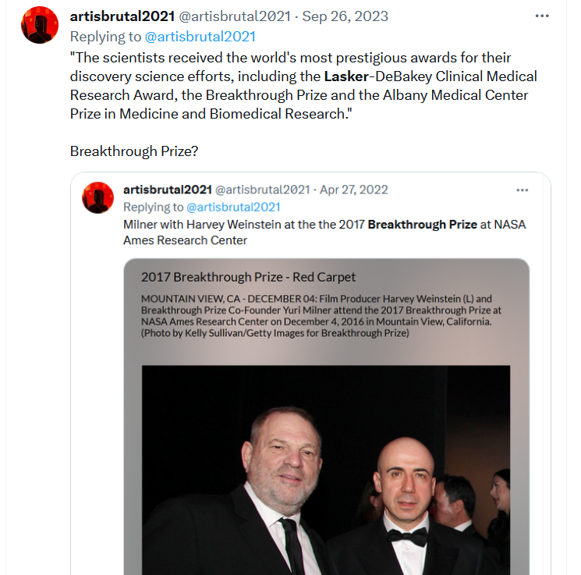Click the bold 'Lasker' word in the tweet
The image size is (581, 575).
pos(346,76)
